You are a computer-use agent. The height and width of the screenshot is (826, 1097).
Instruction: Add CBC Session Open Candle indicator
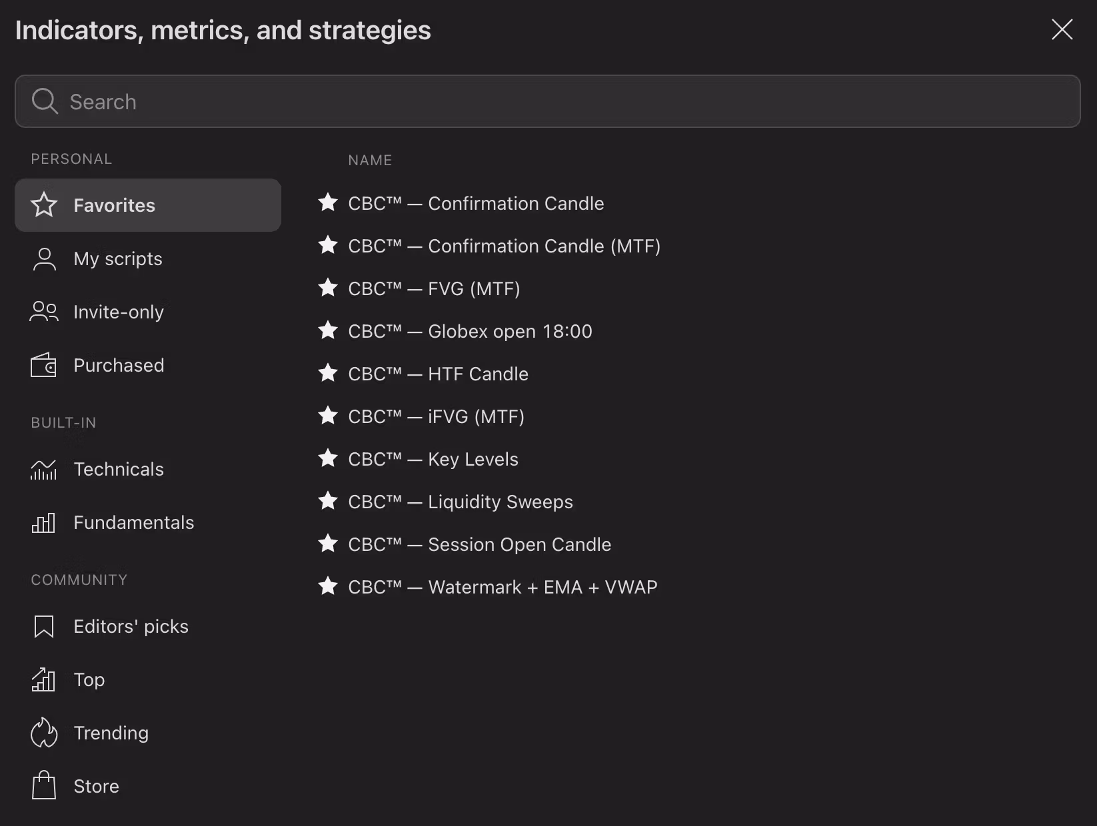click(x=479, y=544)
